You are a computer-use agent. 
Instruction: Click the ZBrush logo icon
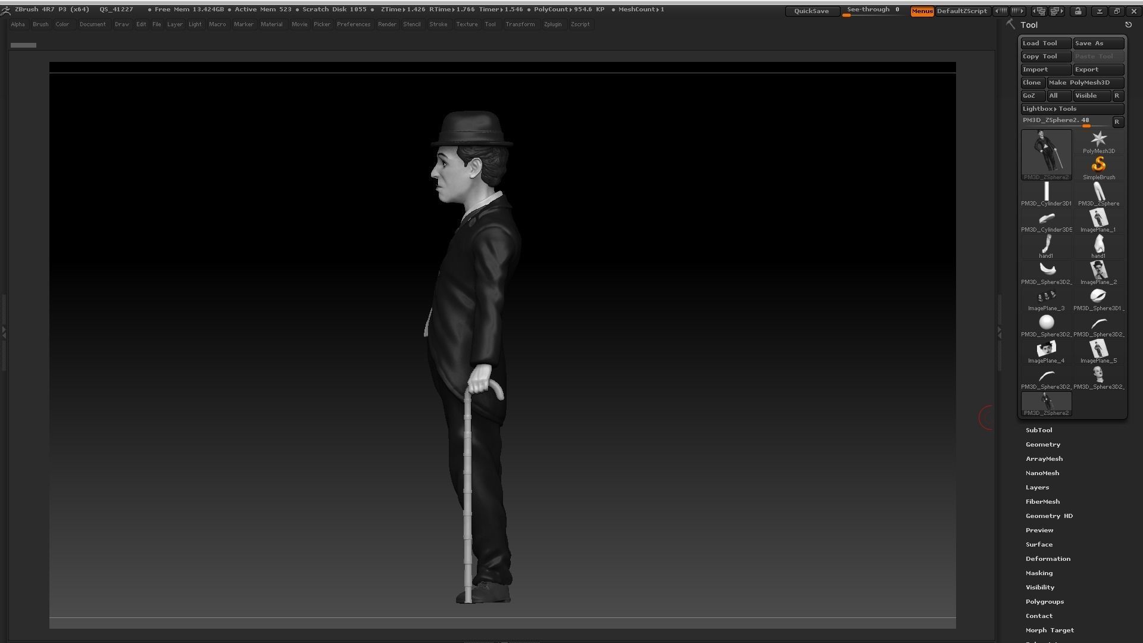[5, 10]
